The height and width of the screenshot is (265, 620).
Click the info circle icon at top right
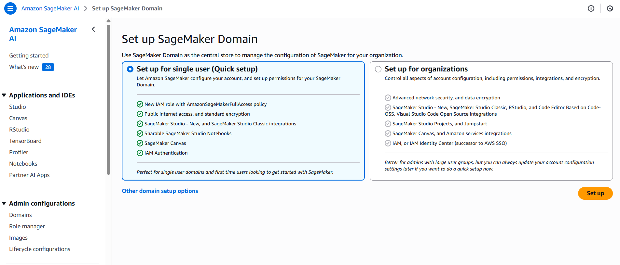tap(591, 8)
